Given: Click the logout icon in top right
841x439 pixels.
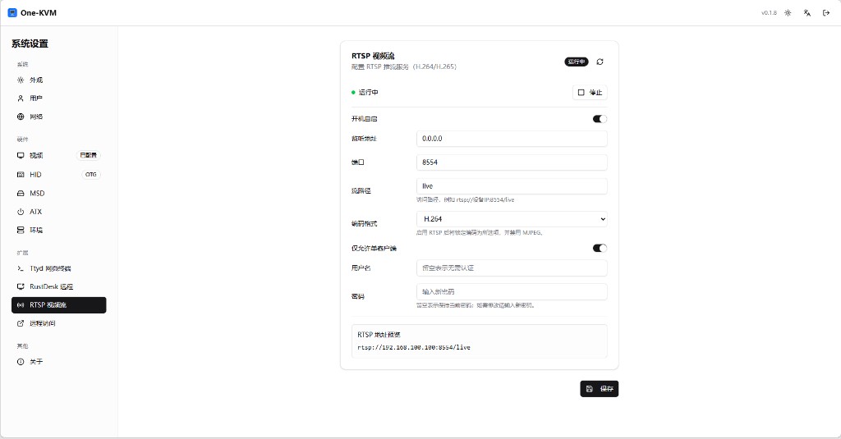Looking at the screenshot, I should pos(826,13).
